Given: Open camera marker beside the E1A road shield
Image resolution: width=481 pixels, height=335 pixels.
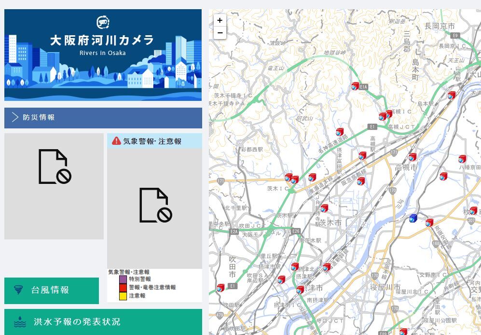Looking at the screenshot, I should [x=355, y=86].
